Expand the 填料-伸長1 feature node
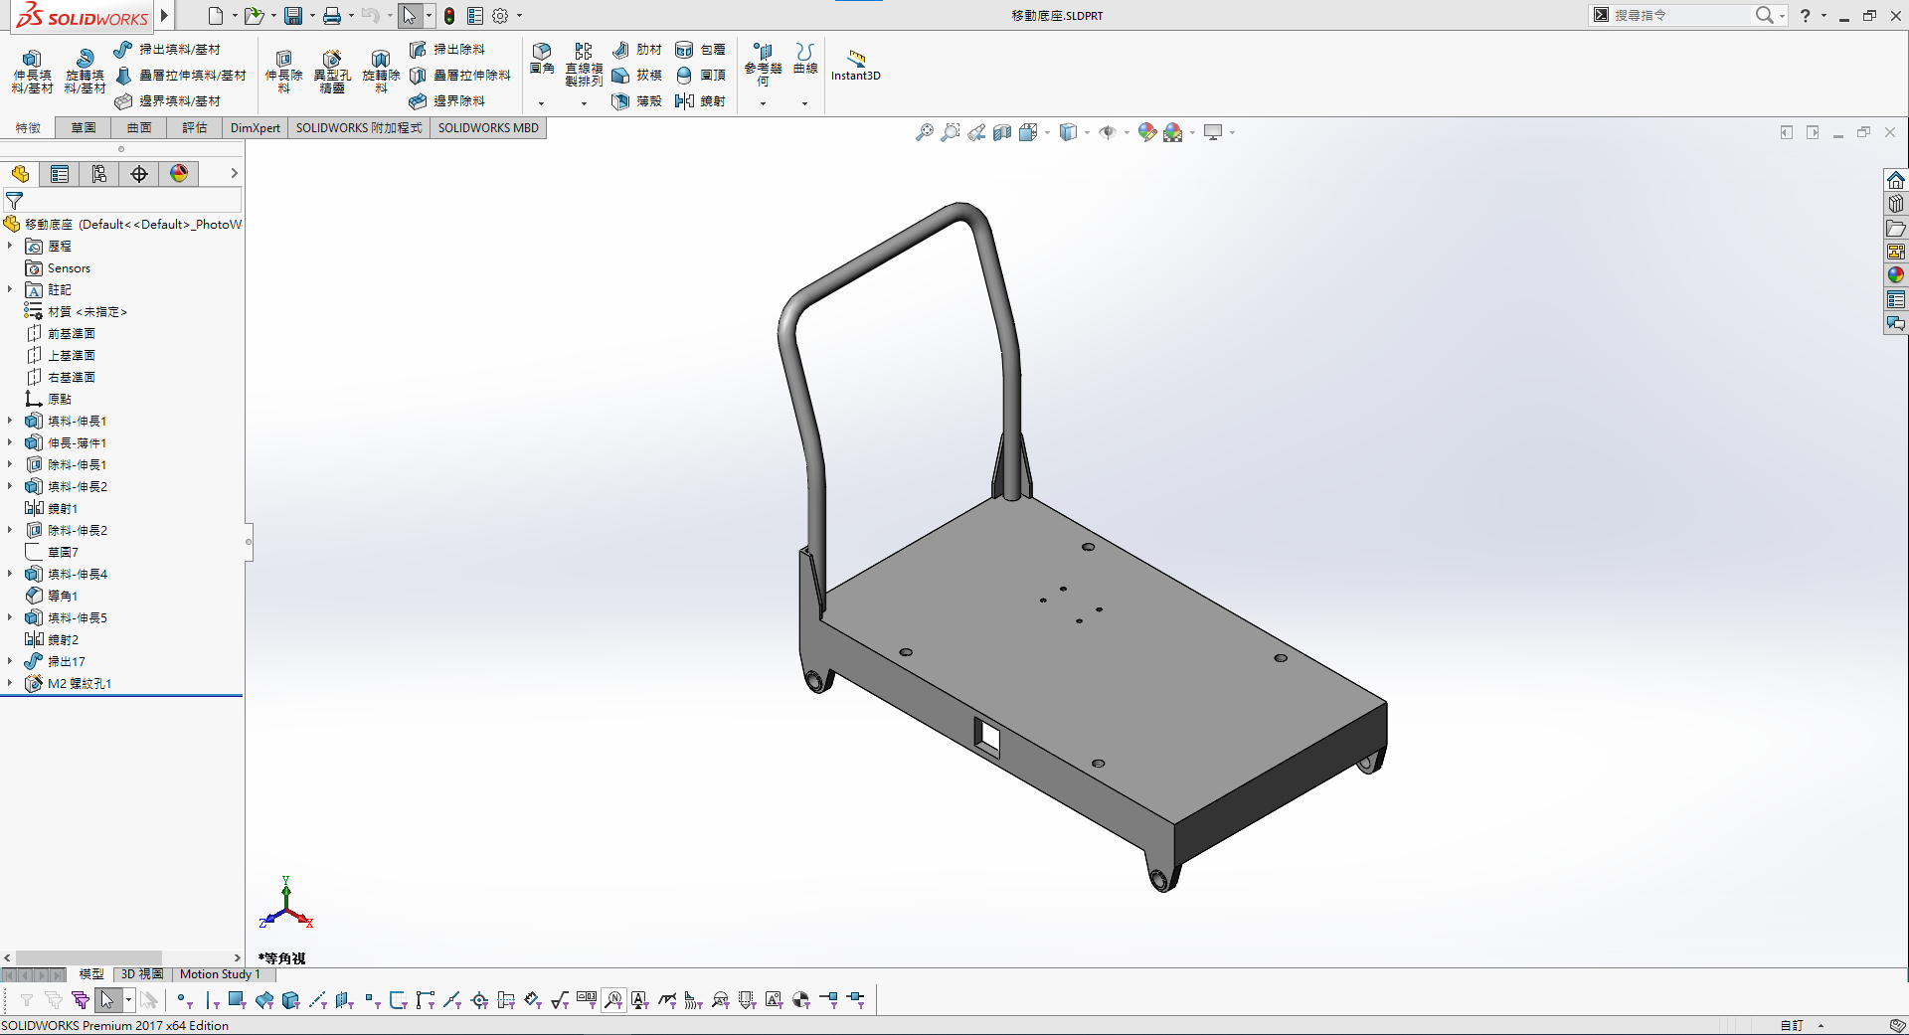 (x=10, y=421)
